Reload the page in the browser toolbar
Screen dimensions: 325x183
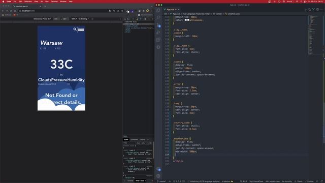click(x=11, y=11)
